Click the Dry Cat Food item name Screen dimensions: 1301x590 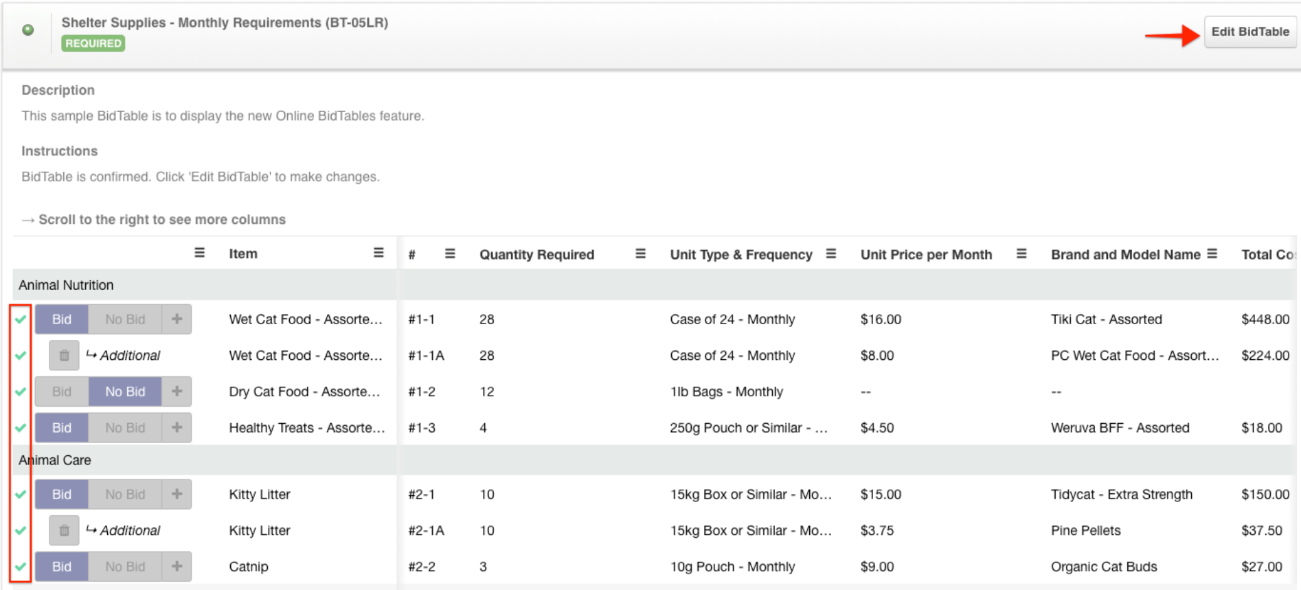304,392
